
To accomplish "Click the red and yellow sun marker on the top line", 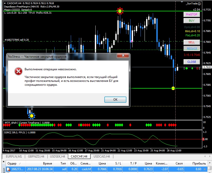I will pyautogui.click(x=120, y=11).
